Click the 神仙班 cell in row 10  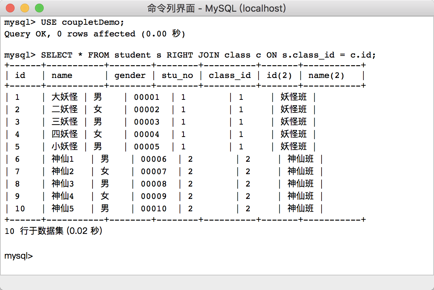pos(300,208)
